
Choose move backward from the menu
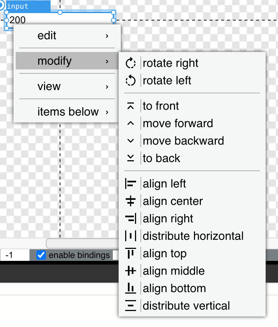click(183, 141)
